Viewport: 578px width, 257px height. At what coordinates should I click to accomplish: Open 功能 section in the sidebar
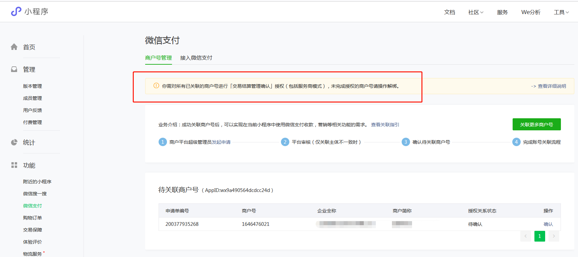pyautogui.click(x=29, y=166)
